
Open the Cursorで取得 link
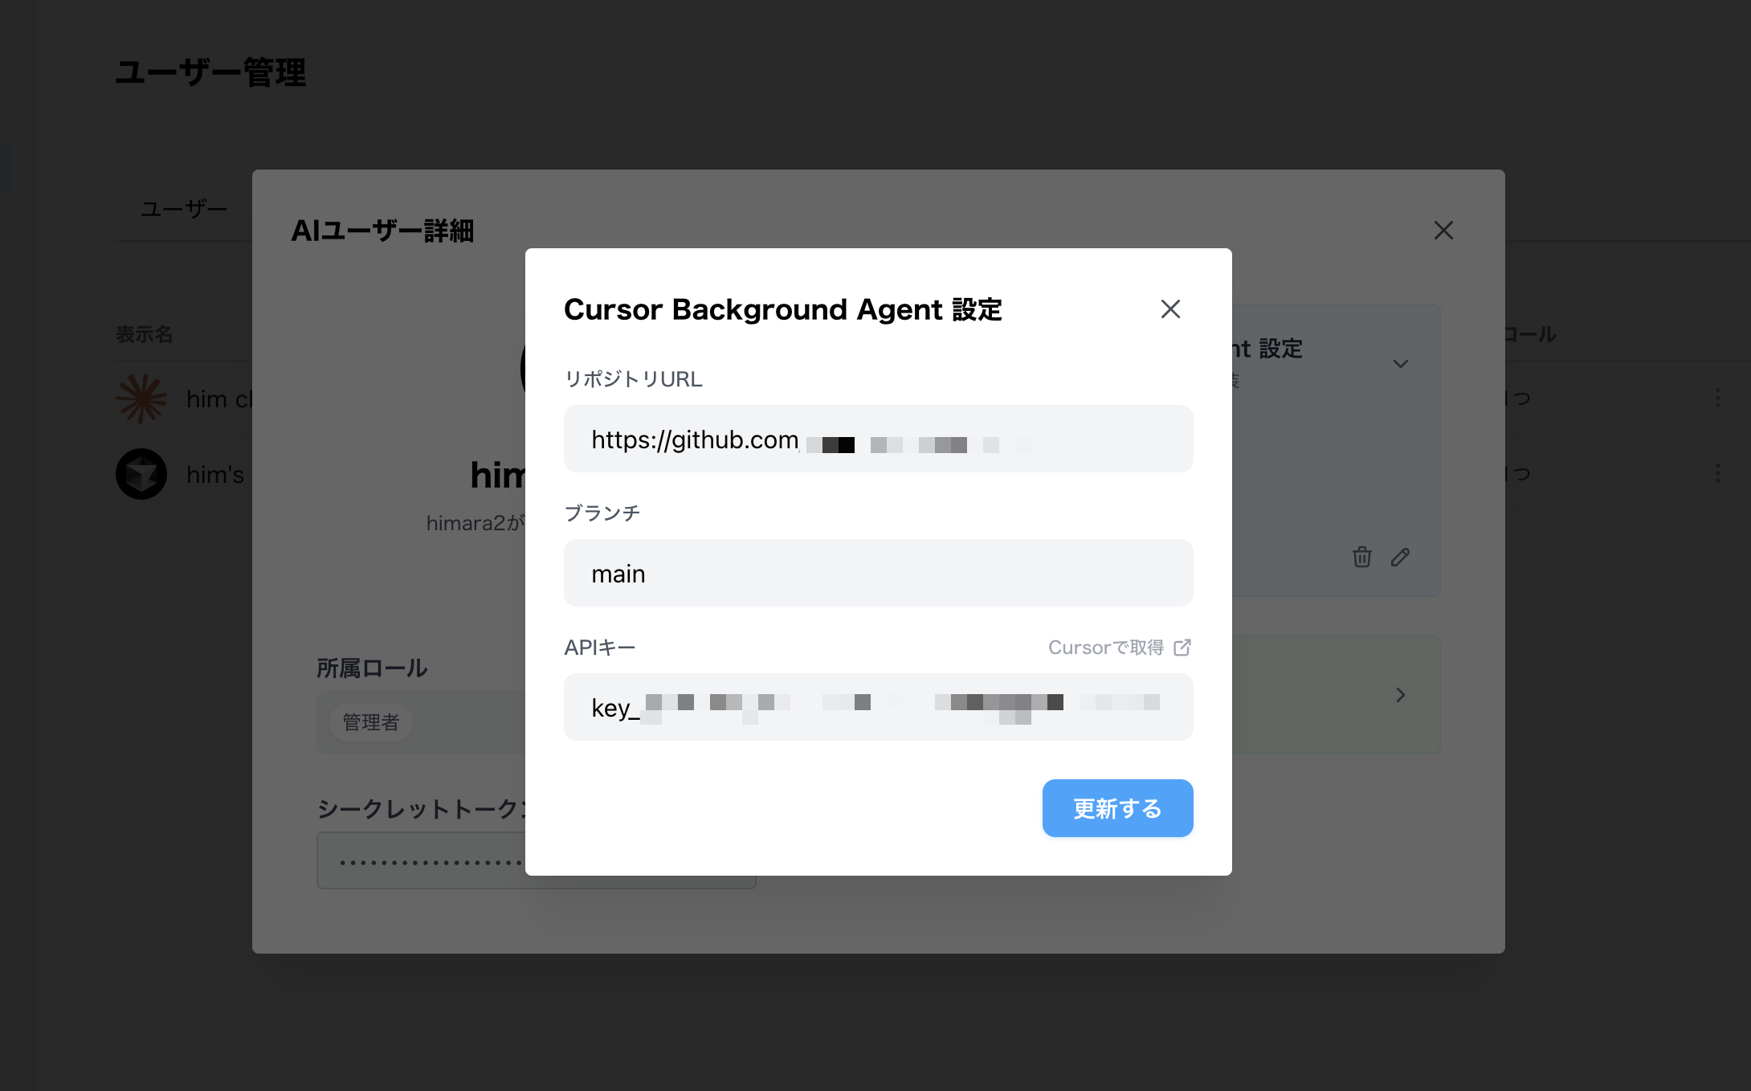(1105, 648)
